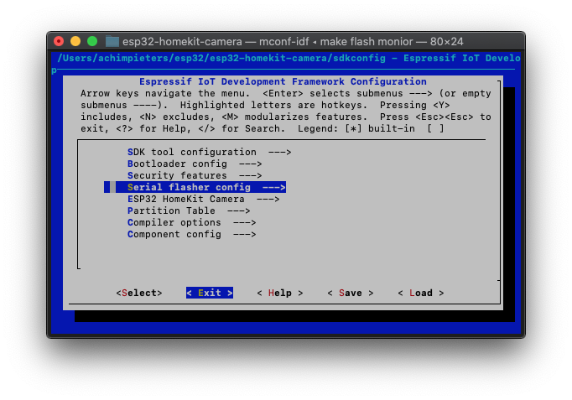Screen dimensions: 572x400
Task: Click the < Help > button
Action: (280, 293)
